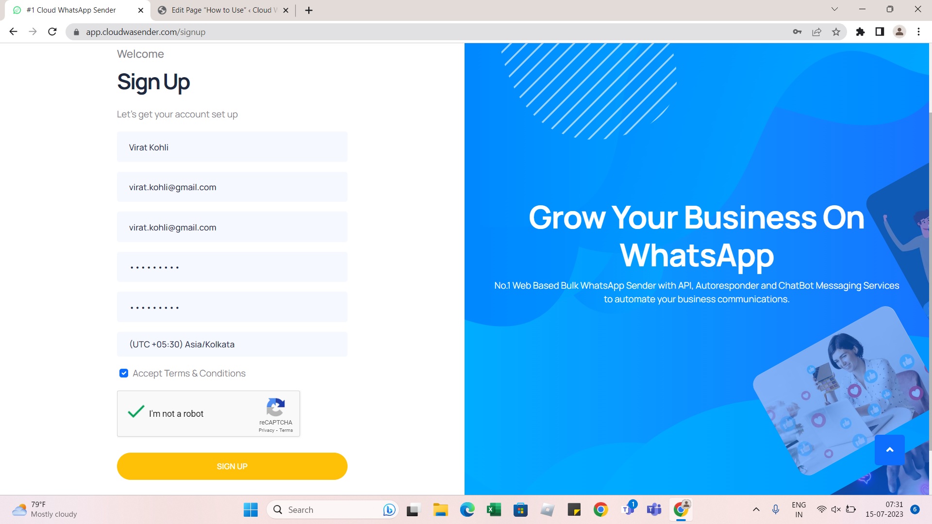Show hidden system tray icons
The width and height of the screenshot is (932, 524).
coord(756,509)
